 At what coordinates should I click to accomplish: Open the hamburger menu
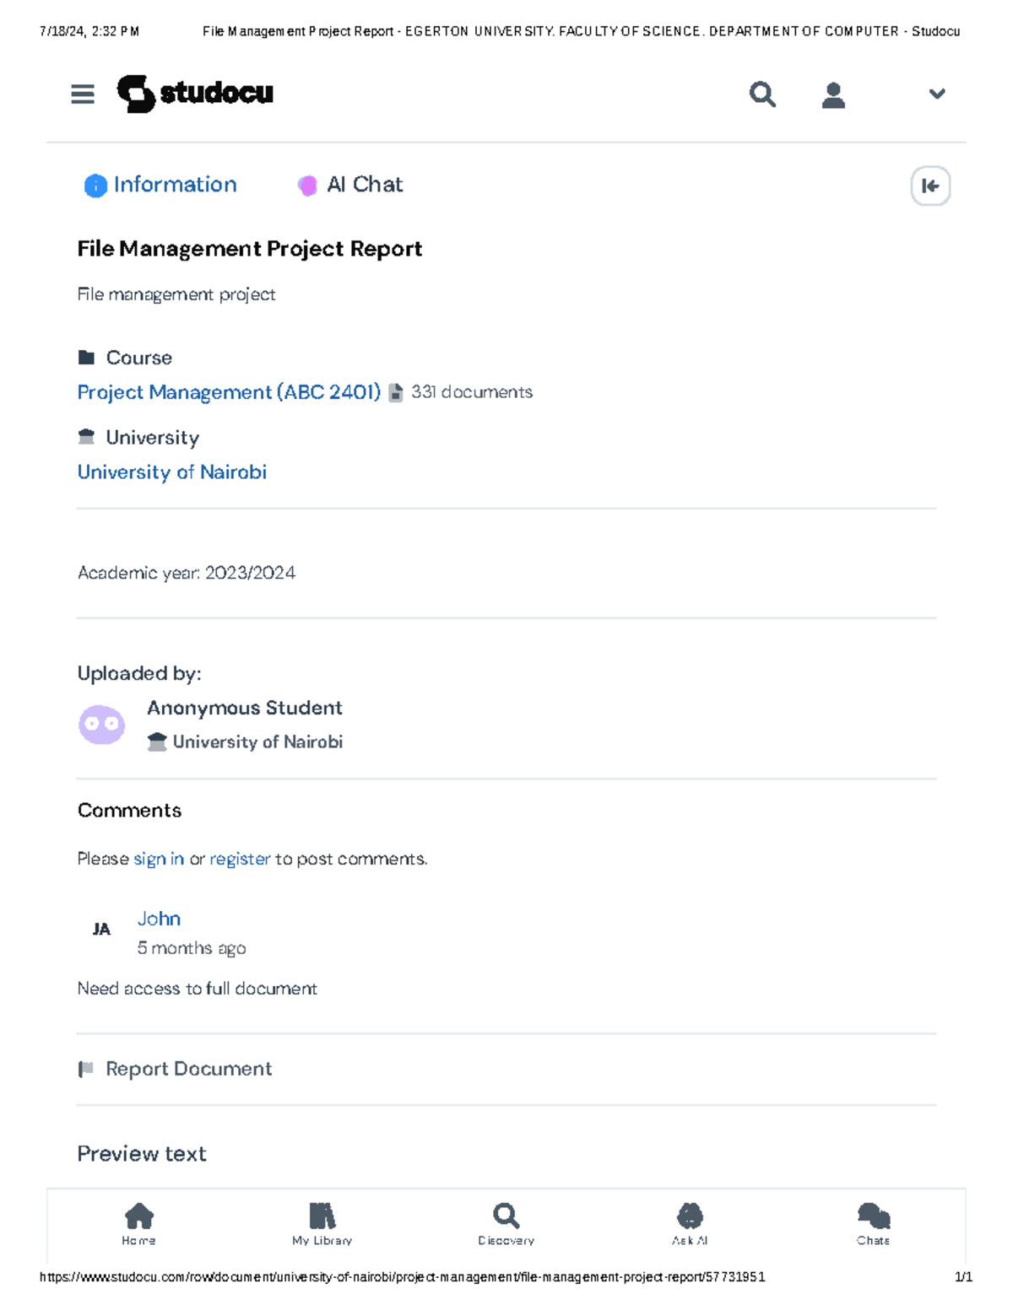pos(83,94)
